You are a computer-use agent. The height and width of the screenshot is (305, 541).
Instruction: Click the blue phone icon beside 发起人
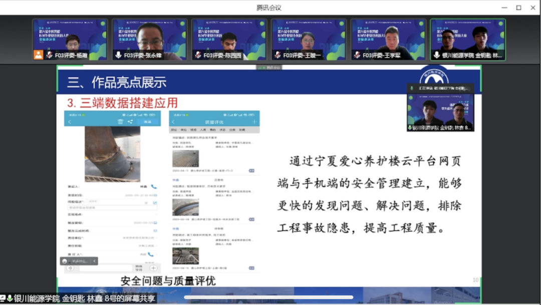click(x=154, y=186)
